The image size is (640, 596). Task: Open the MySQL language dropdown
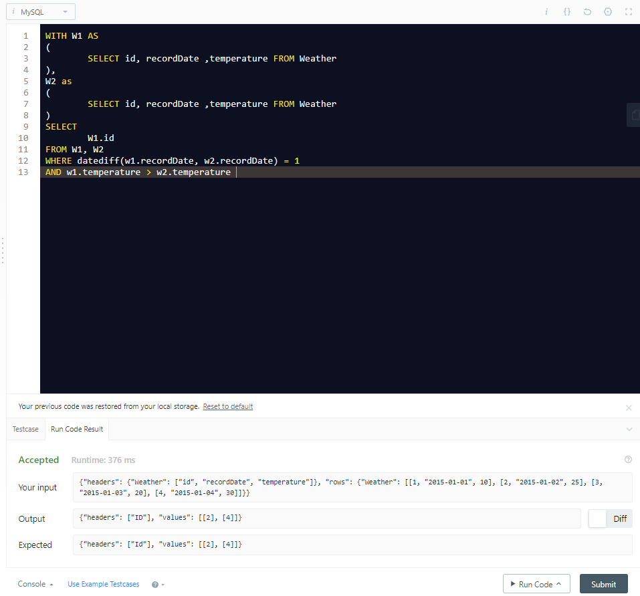tap(40, 12)
